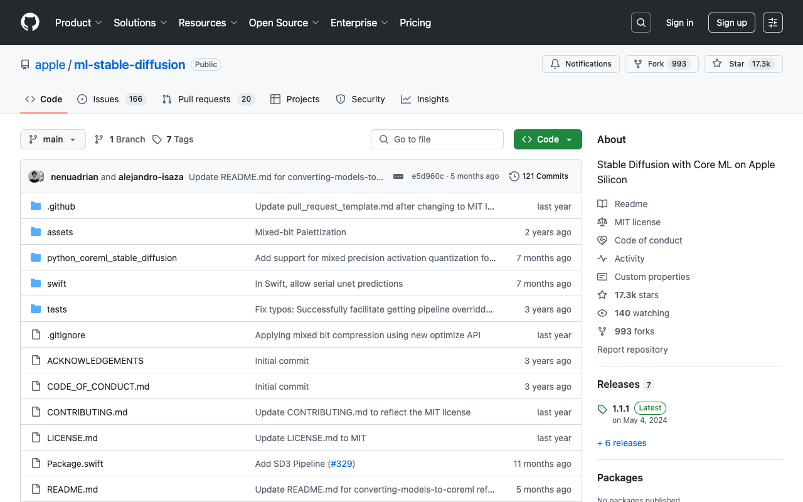Screen dimensions: 803x502
Task: Open commit hash e5d960c
Action: (x=428, y=176)
